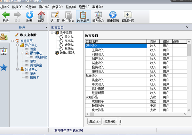
Task: Click 同步网账 satellite icon
Action: click(113, 15)
